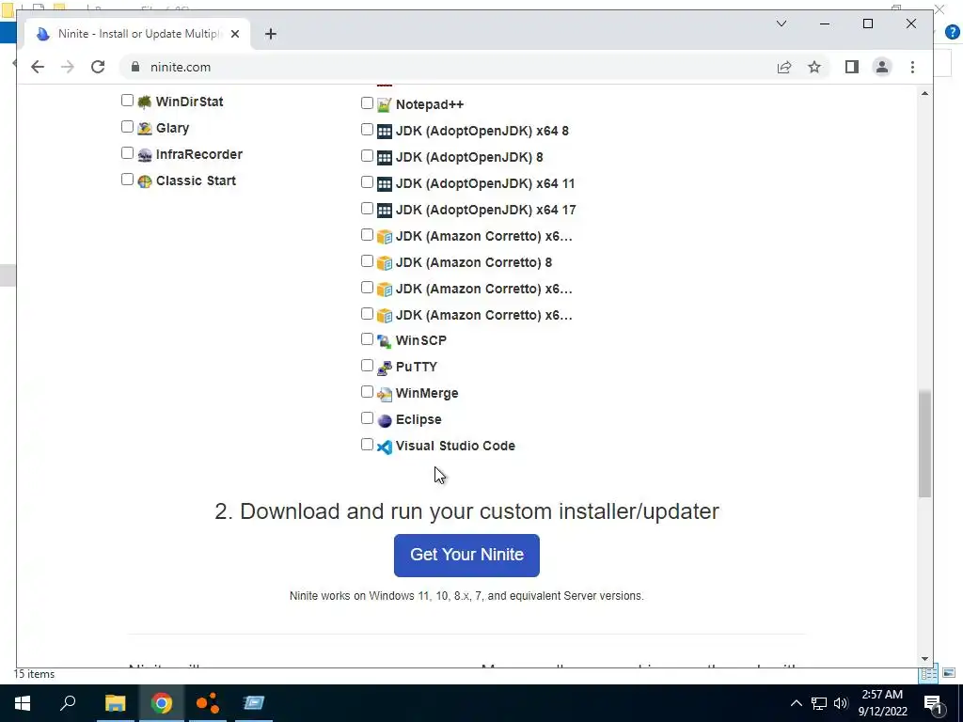Open the notification center icon
This screenshot has height=722, width=963.
click(x=933, y=703)
